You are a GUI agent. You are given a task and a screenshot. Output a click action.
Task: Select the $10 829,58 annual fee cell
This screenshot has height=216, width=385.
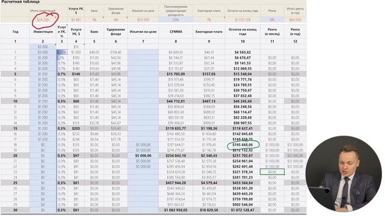coord(209,210)
